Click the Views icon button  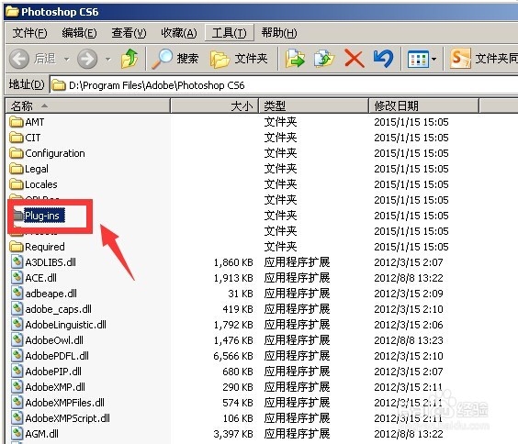[x=418, y=60]
